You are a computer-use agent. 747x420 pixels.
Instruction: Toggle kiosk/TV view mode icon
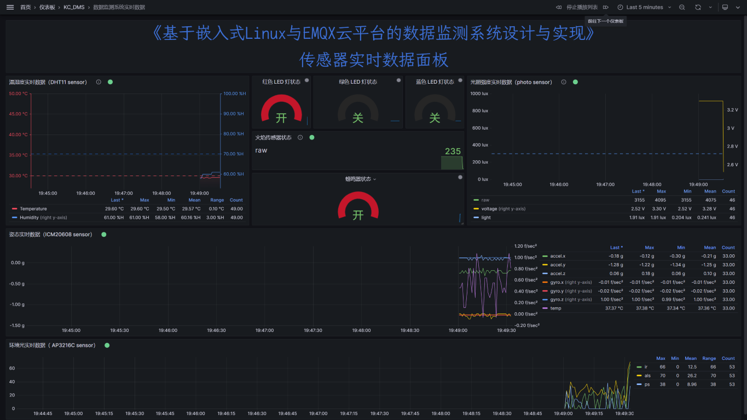725,7
